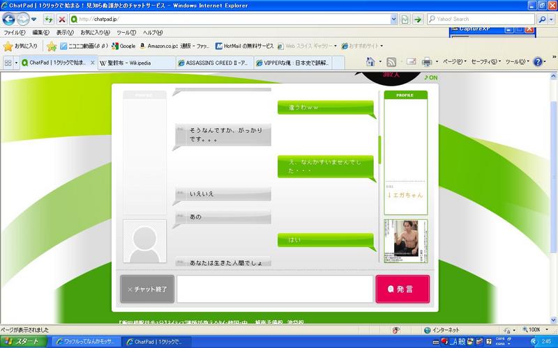558x348 pixels.
Task: Open the ニコニコ動画 favorites link
Action: [x=84, y=46]
